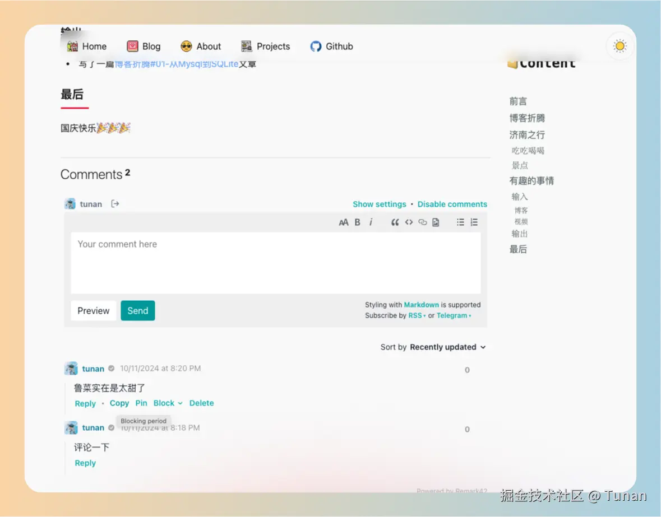Insert code formatting in comment editor

click(x=409, y=222)
